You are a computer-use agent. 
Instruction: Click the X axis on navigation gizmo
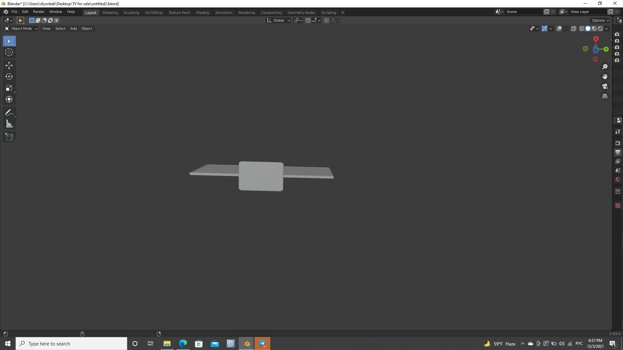pos(596,39)
